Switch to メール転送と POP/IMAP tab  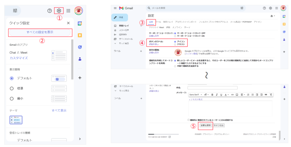tap(241, 22)
